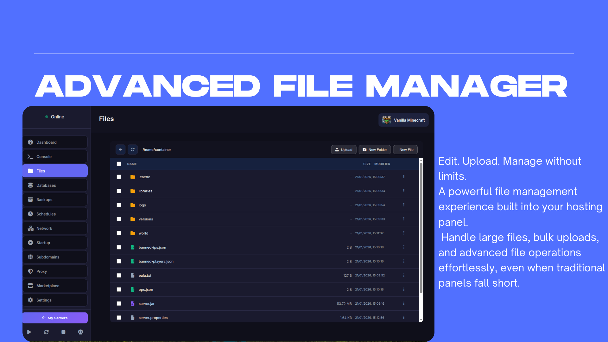Screen dimensions: 608x342
Task: Create a new folder with New Folder
Action: 375,149
